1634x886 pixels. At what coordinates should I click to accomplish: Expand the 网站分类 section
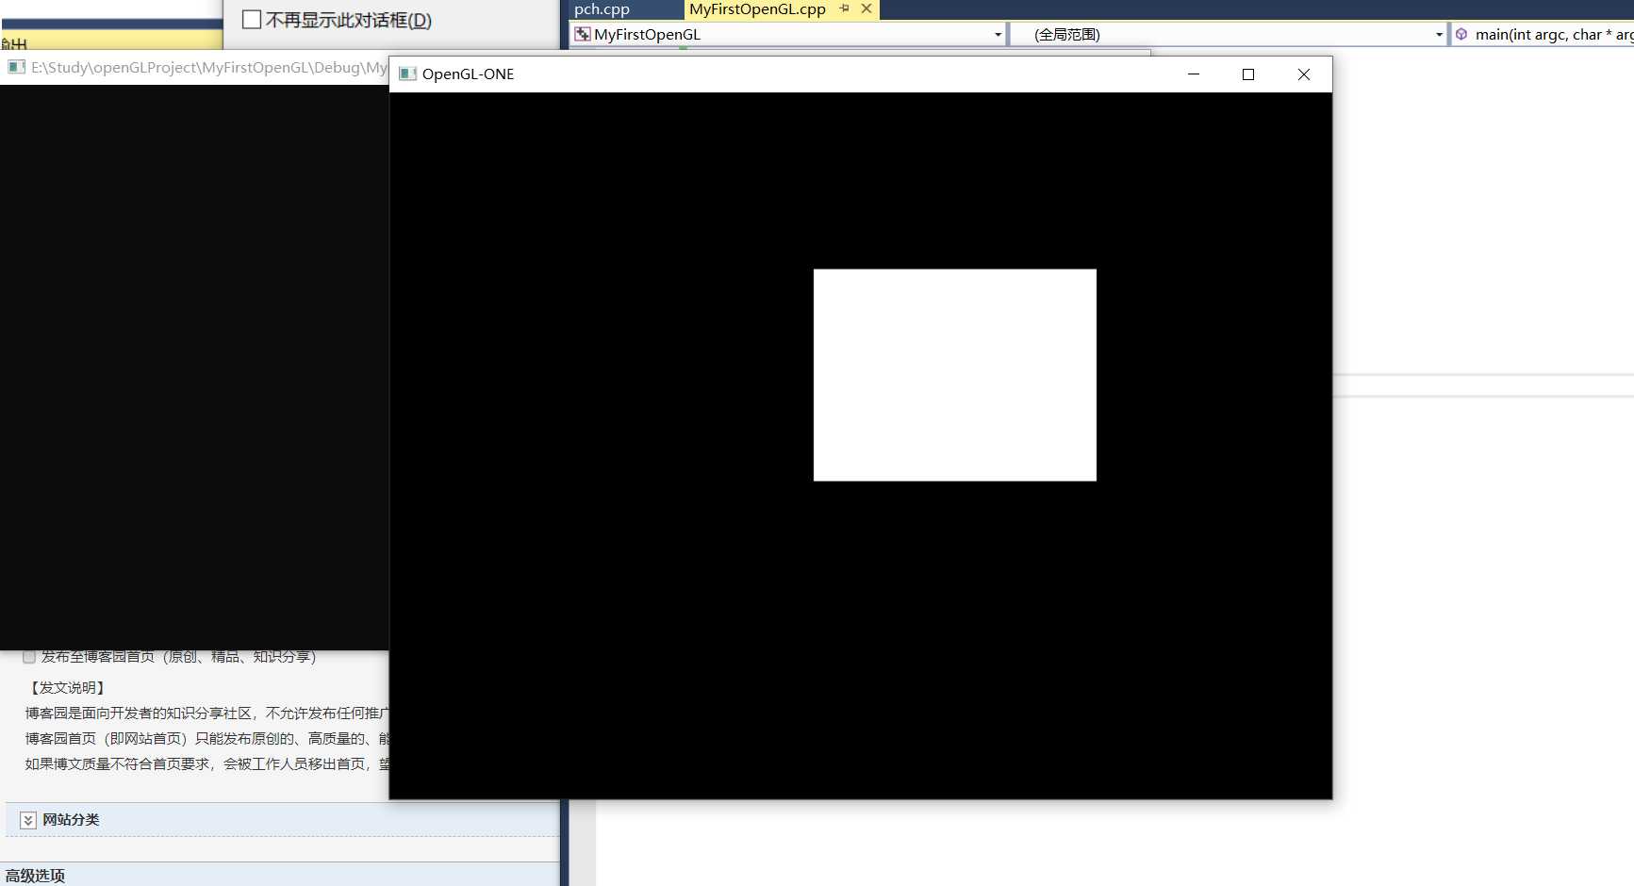28,820
